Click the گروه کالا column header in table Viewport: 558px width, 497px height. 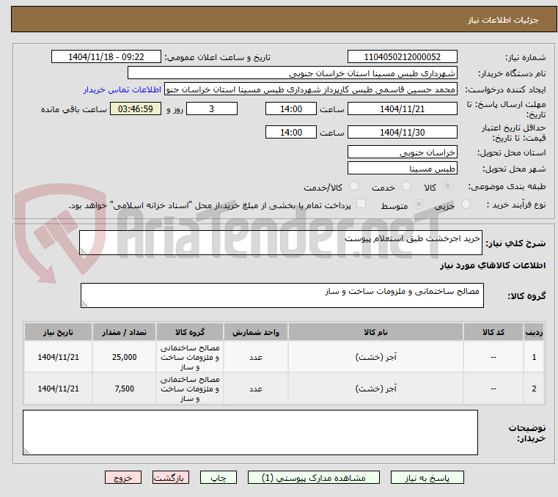click(x=190, y=332)
